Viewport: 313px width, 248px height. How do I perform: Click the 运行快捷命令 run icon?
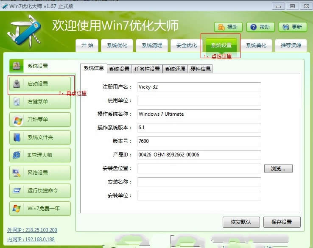coord(17,190)
